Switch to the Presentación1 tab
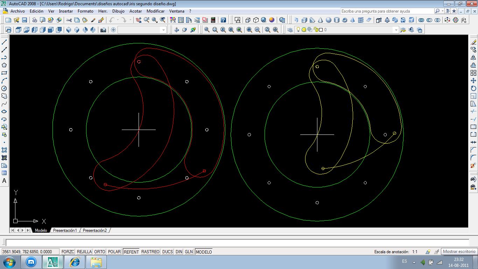The width and height of the screenshot is (478, 269). 65,230
